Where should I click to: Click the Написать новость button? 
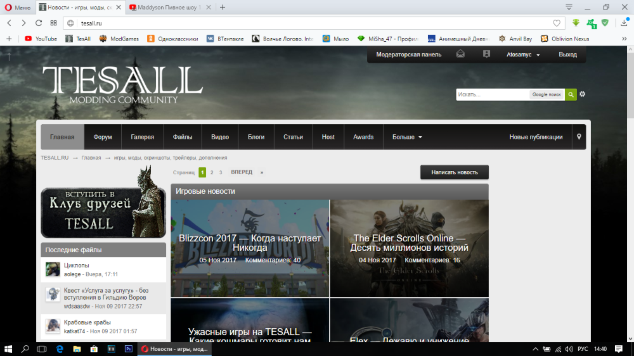[455, 172]
